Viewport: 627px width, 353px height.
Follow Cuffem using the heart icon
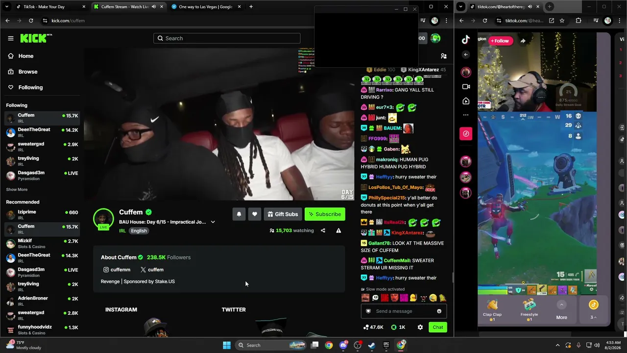[x=255, y=214]
